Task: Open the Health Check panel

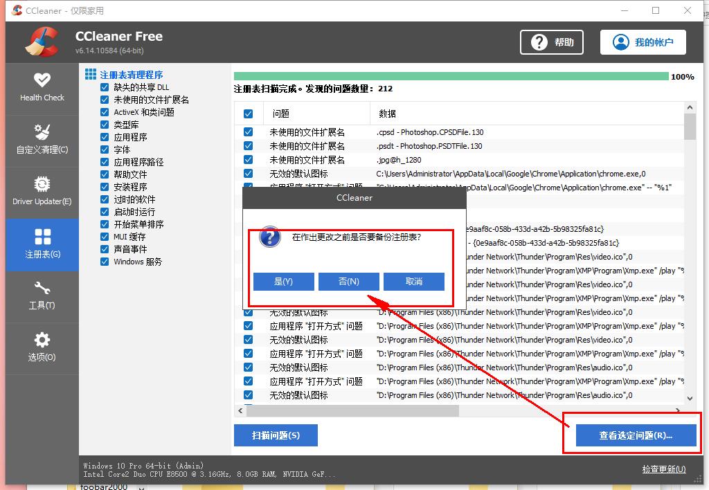Action: 42,88
